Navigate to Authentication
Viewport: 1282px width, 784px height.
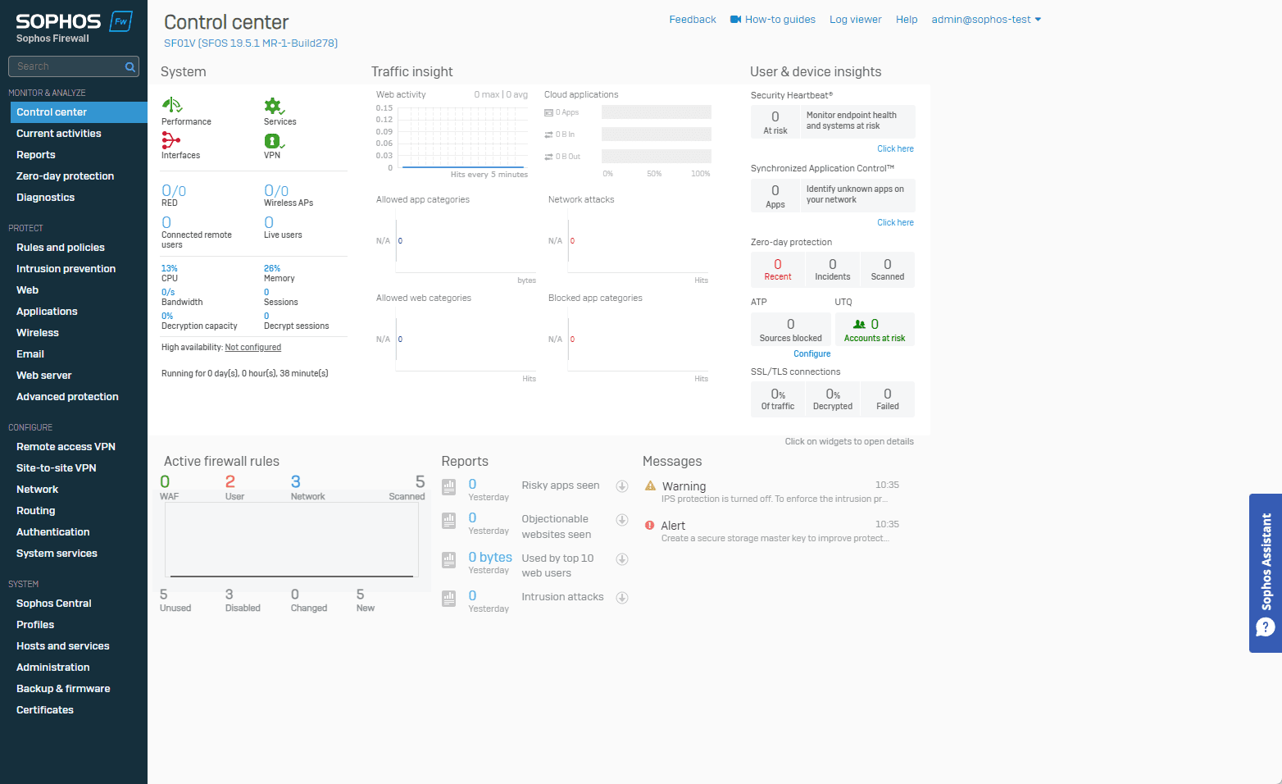point(53,532)
